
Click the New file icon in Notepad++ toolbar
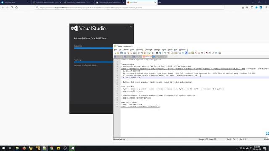click(116, 53)
